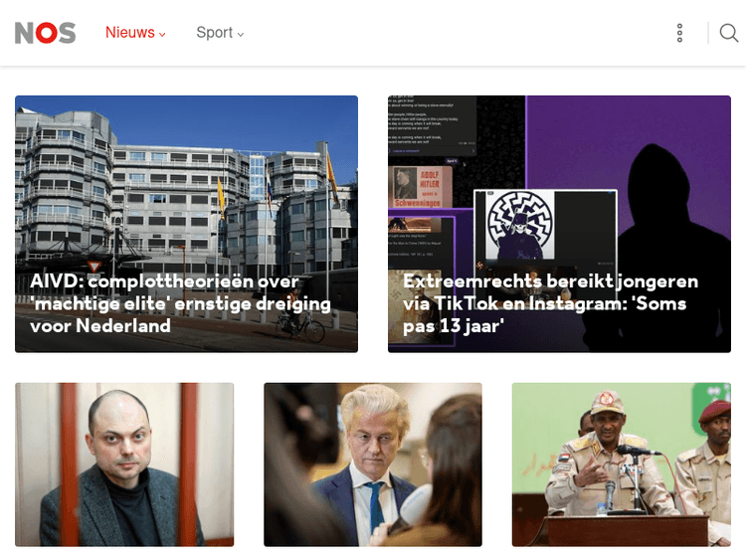Open the Extreemrechts TikTok en Instagram headline
This screenshot has width=746, height=560.
click(550, 303)
